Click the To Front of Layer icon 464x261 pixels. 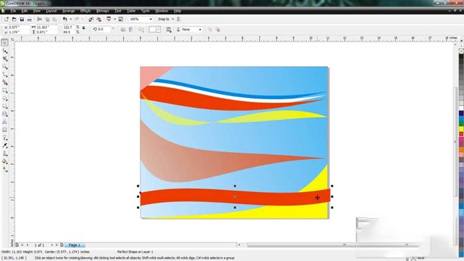pos(210,30)
